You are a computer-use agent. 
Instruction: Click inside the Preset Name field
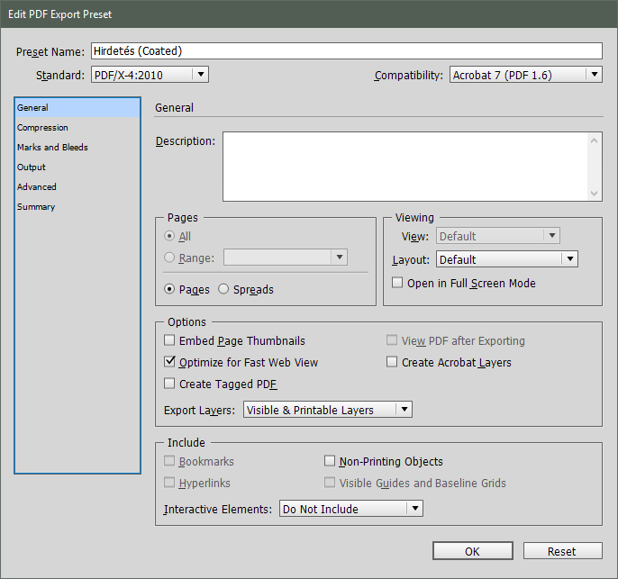click(346, 51)
